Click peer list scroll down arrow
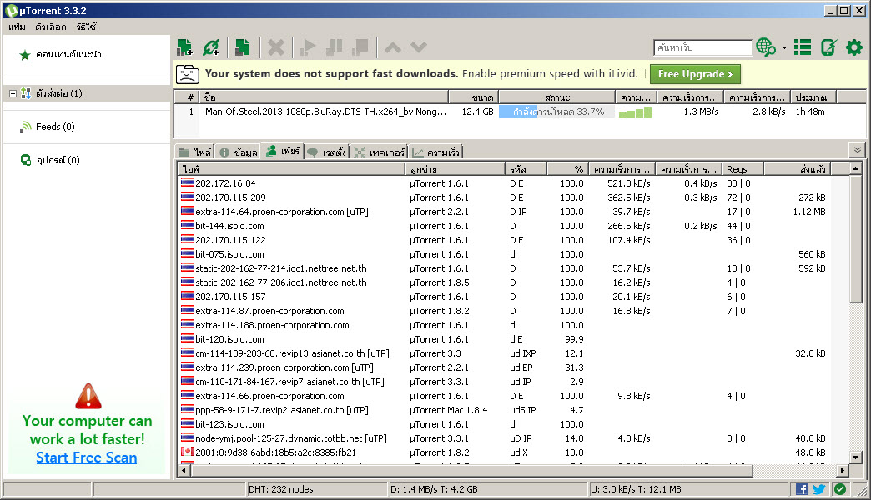The height and width of the screenshot is (500, 871). (856, 457)
